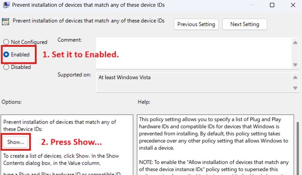
Task: Maximize the policy setting window
Action: tap(272, 5)
